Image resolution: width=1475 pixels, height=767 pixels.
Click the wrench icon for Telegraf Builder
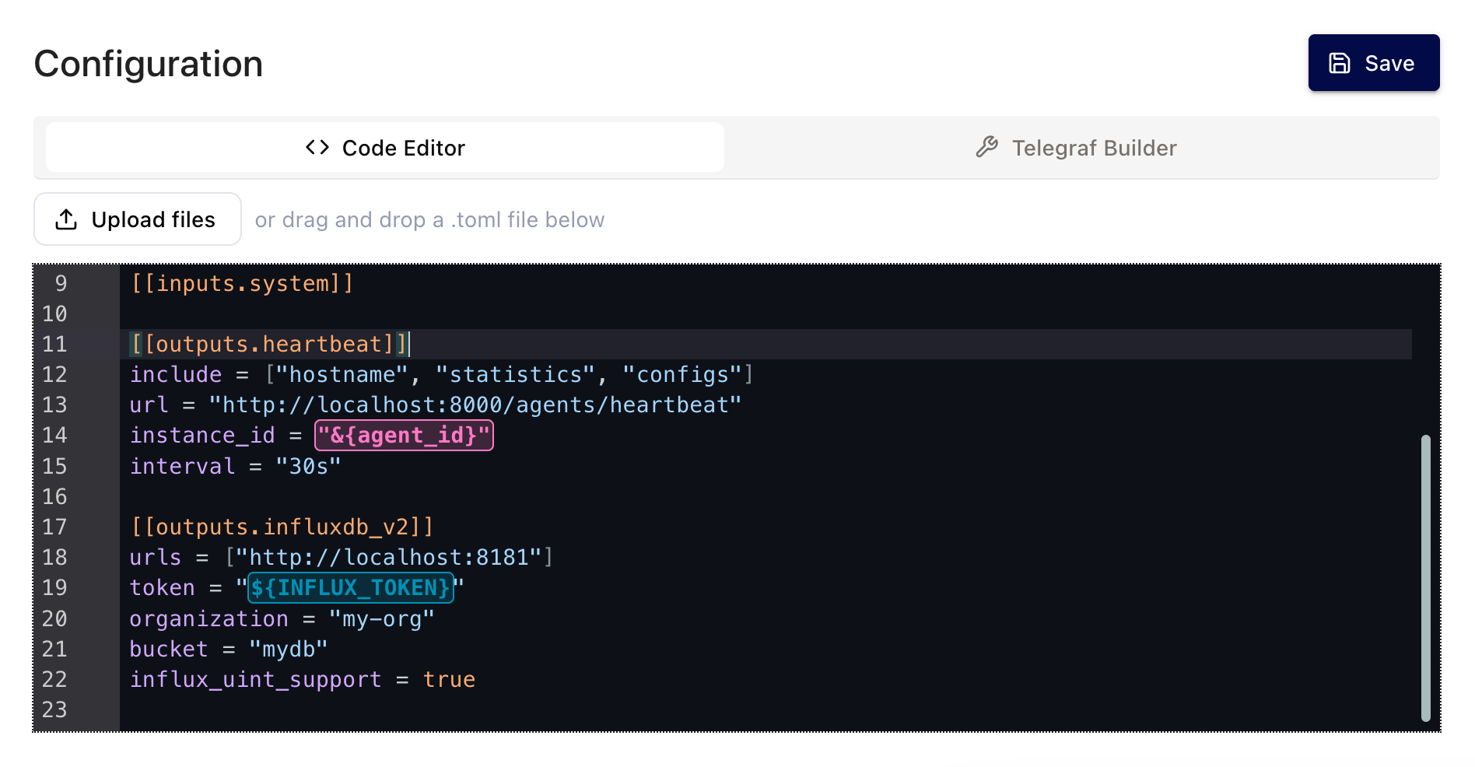click(x=986, y=147)
